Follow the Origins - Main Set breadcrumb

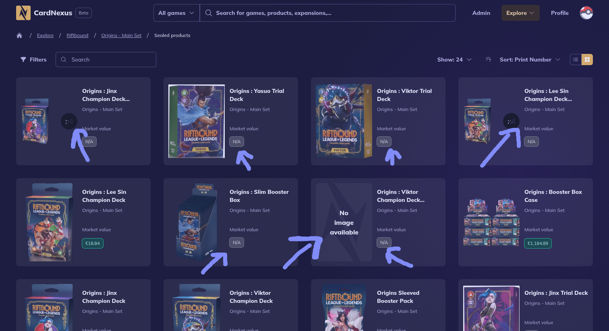click(121, 35)
